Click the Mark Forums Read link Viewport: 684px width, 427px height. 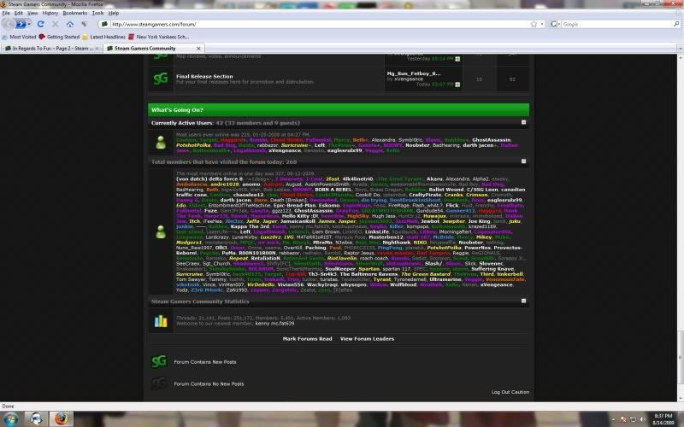(x=307, y=339)
